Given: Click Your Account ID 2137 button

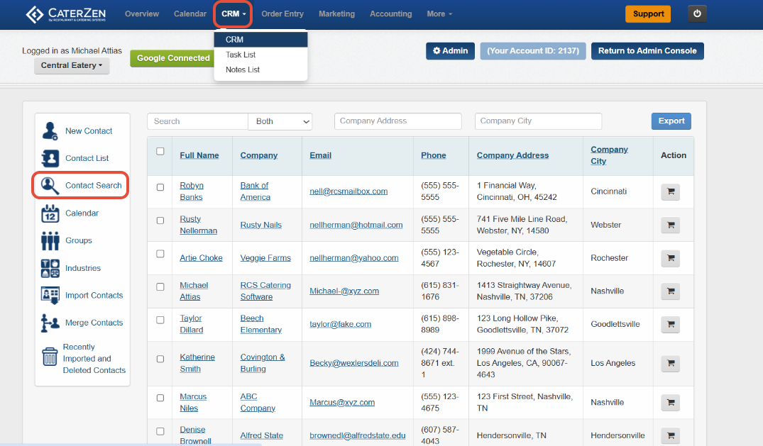Looking at the screenshot, I should click(x=533, y=51).
